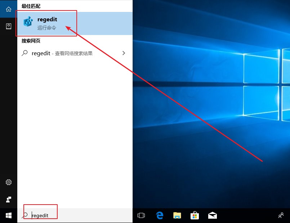
Task: Click the regedit blue cube icon
Action: 28,22
